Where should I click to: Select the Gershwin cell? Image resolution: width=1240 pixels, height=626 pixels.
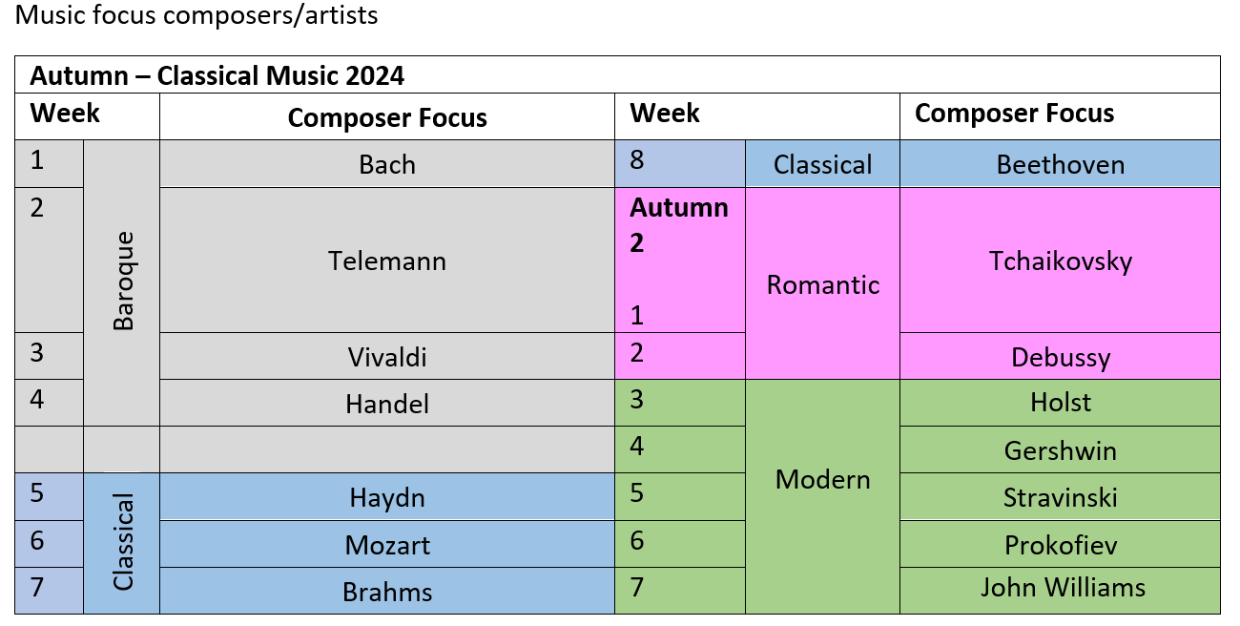click(1060, 449)
